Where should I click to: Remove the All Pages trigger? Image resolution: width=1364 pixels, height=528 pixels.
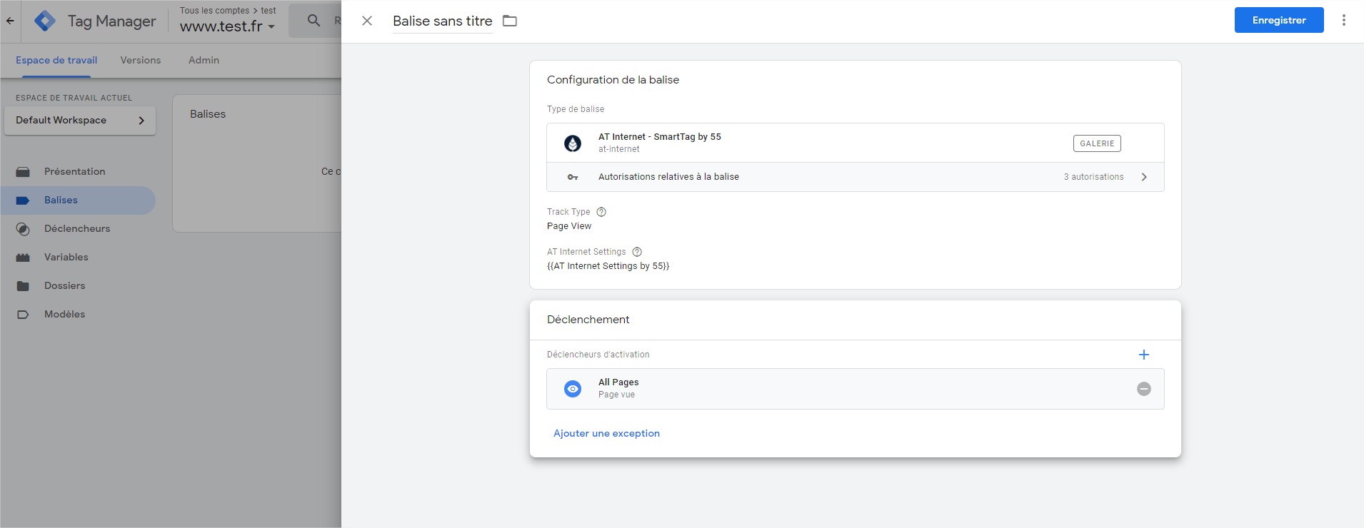1143,389
